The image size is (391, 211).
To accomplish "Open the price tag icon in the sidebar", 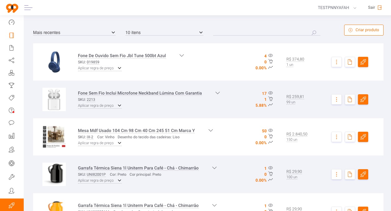I will (x=12, y=98).
